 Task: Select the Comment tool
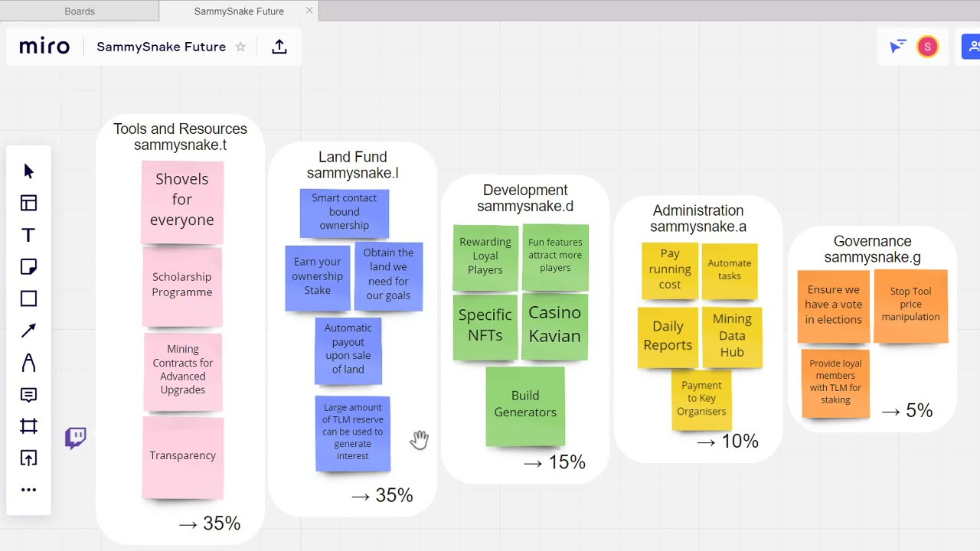click(x=28, y=395)
